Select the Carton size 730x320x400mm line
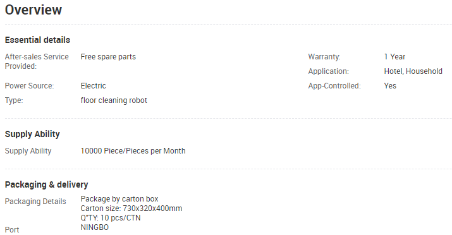 (x=131, y=208)
